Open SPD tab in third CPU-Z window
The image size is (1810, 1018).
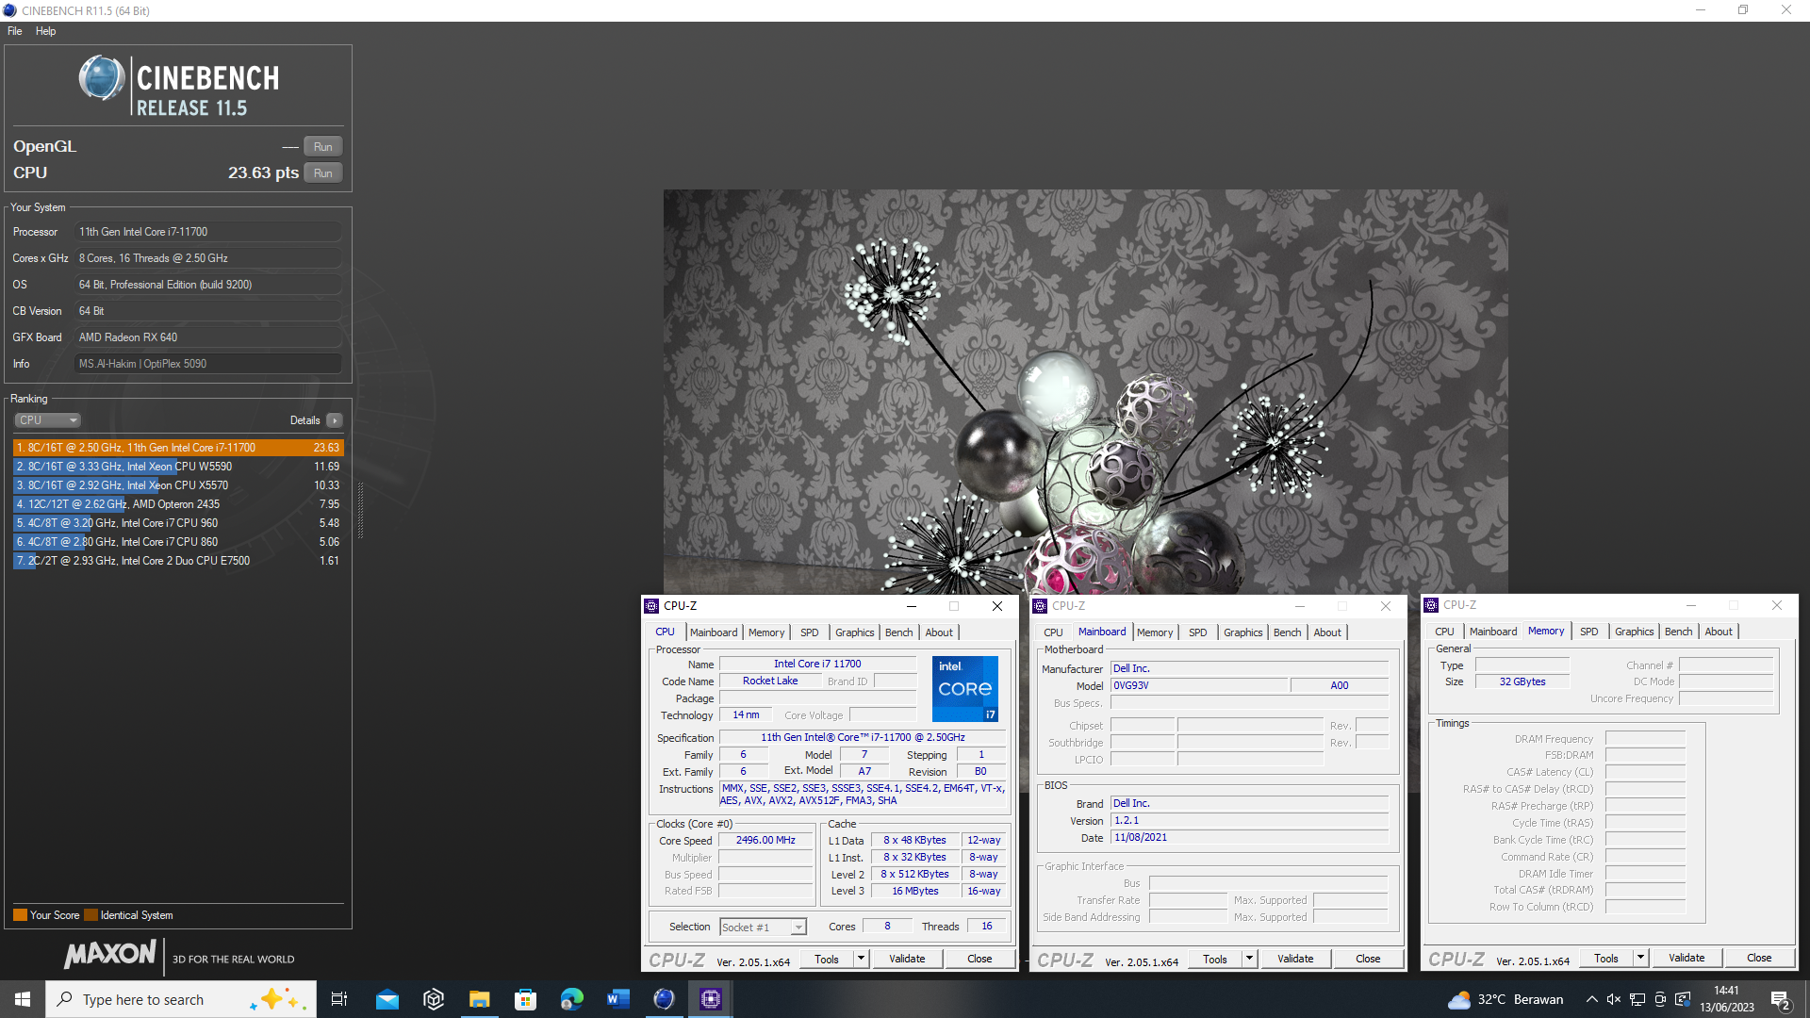1589,632
